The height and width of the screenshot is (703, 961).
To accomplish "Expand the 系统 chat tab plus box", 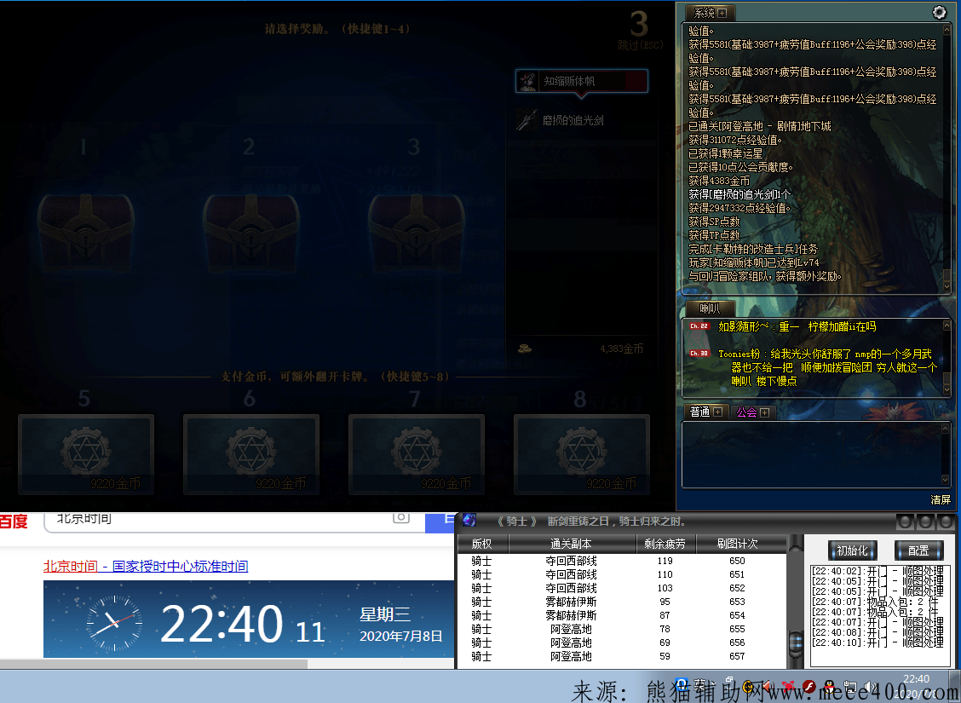I will click(x=722, y=13).
